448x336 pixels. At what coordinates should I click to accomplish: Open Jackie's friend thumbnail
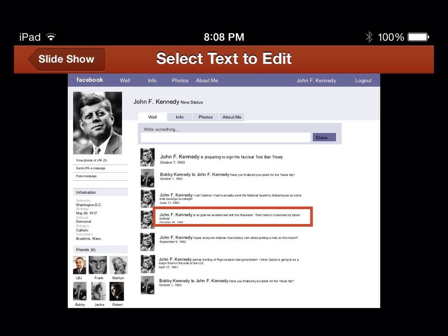tap(99, 291)
